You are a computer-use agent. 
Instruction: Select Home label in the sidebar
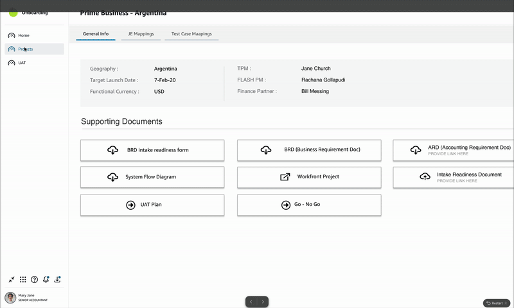24,35
